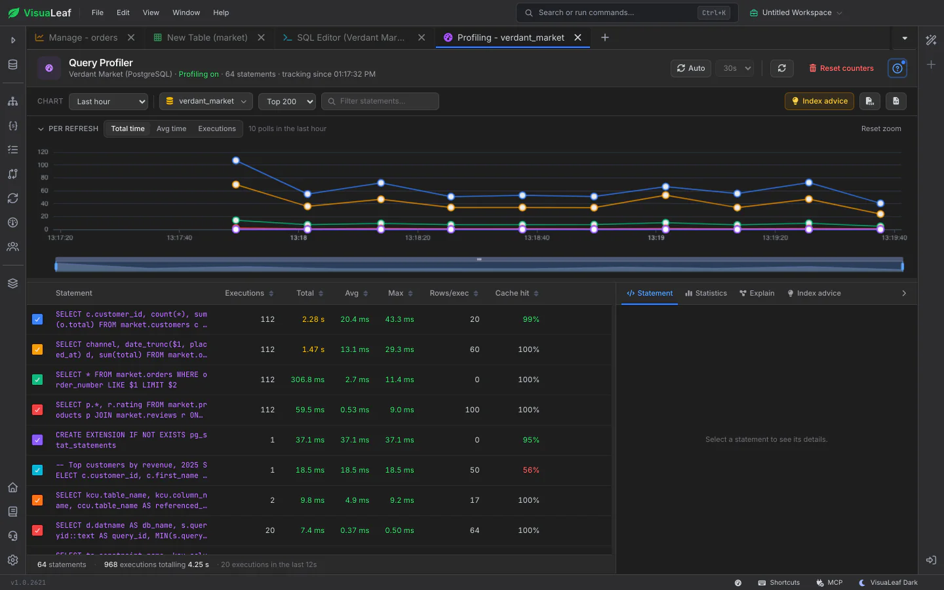The width and height of the screenshot is (944, 590).
Task: Go to the home icon in left sidebar
Action: pyautogui.click(x=12, y=487)
